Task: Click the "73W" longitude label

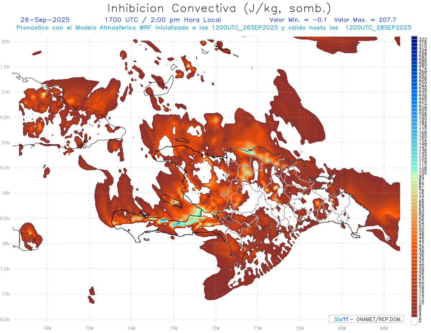Action: pos(173,328)
